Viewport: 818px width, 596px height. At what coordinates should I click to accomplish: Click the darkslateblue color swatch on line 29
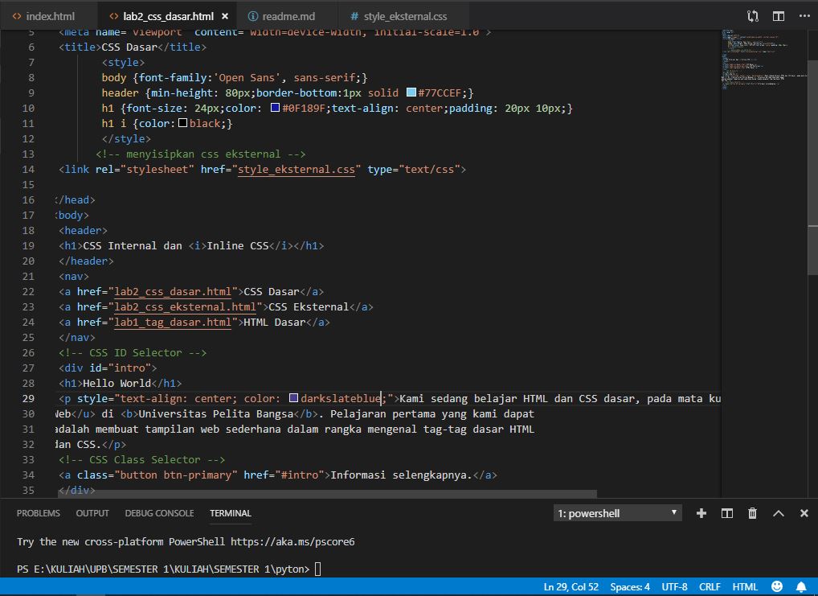293,398
